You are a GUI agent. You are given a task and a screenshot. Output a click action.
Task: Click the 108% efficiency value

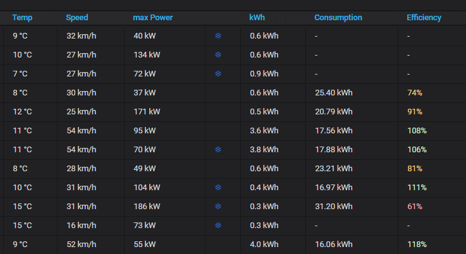417,130
